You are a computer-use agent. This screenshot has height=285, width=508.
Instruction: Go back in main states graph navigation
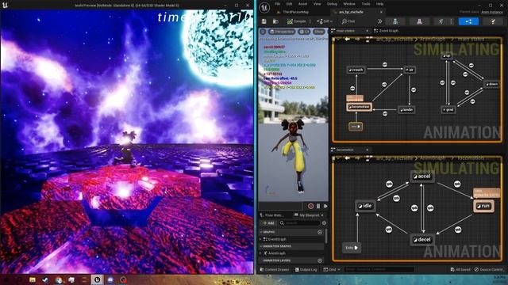pyautogui.click(x=347, y=39)
